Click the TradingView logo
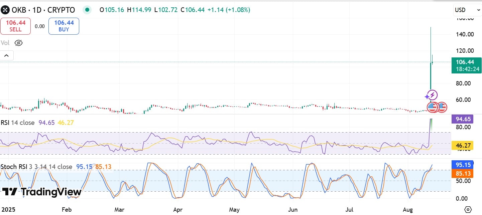Image resolution: width=482 pixels, height=215 pixels. coord(42,192)
